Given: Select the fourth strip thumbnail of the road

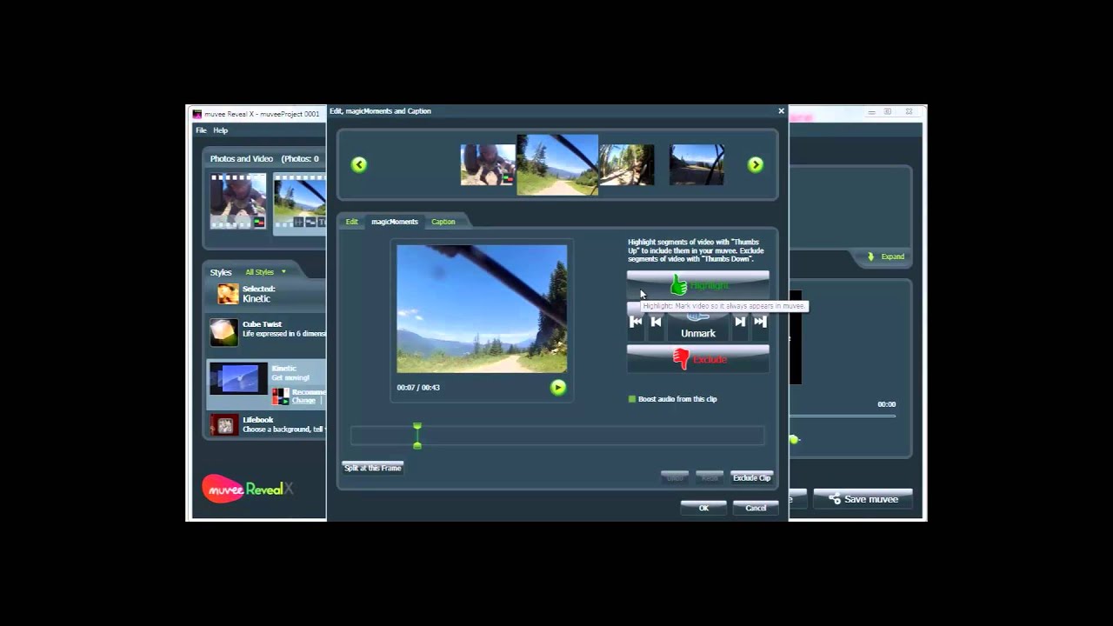Looking at the screenshot, I should pyautogui.click(x=696, y=165).
